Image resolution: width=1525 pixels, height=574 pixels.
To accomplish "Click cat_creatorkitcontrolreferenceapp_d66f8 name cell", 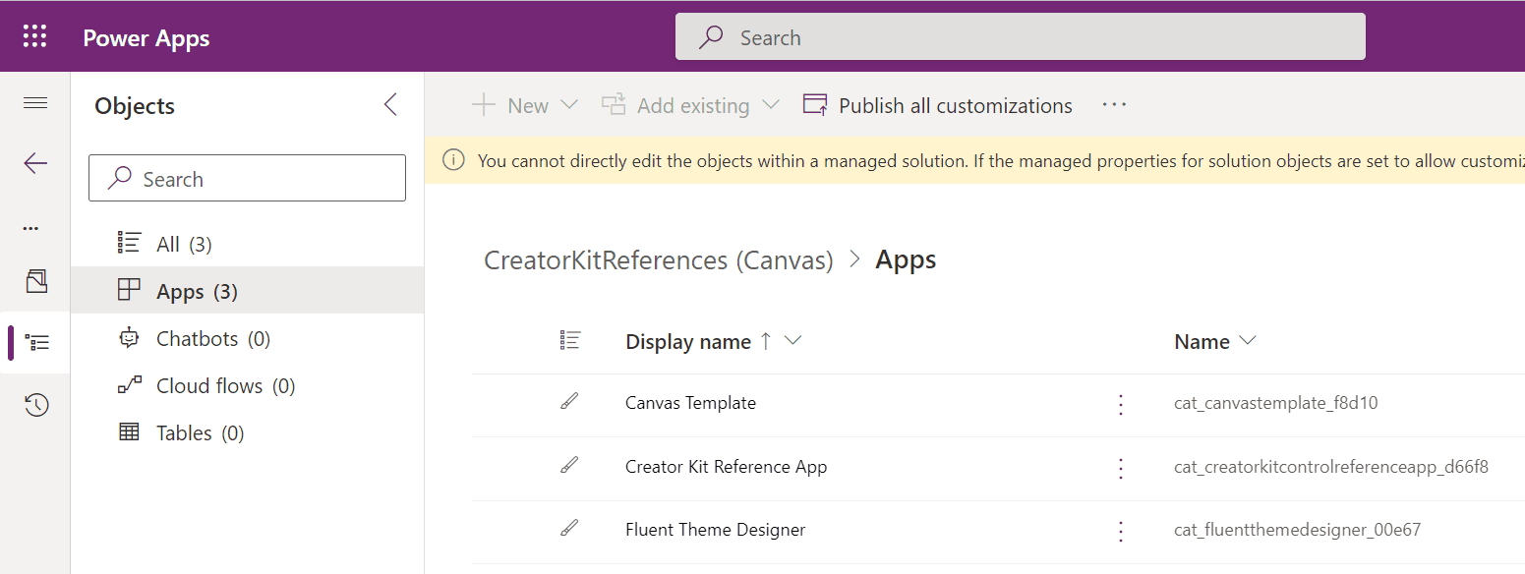I will pyautogui.click(x=1330, y=466).
